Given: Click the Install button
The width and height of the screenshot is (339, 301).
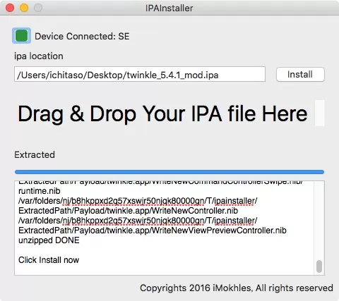Looking at the screenshot, I should point(300,75).
